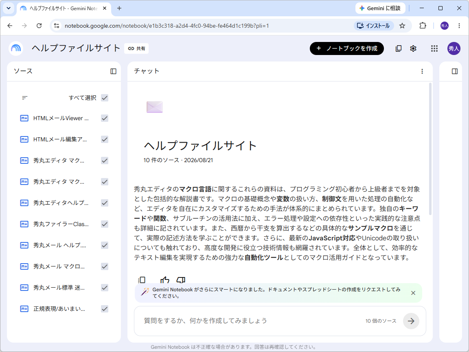This screenshot has width=469, height=352.
Task: Go back in browser history
Action: [x=10, y=26]
